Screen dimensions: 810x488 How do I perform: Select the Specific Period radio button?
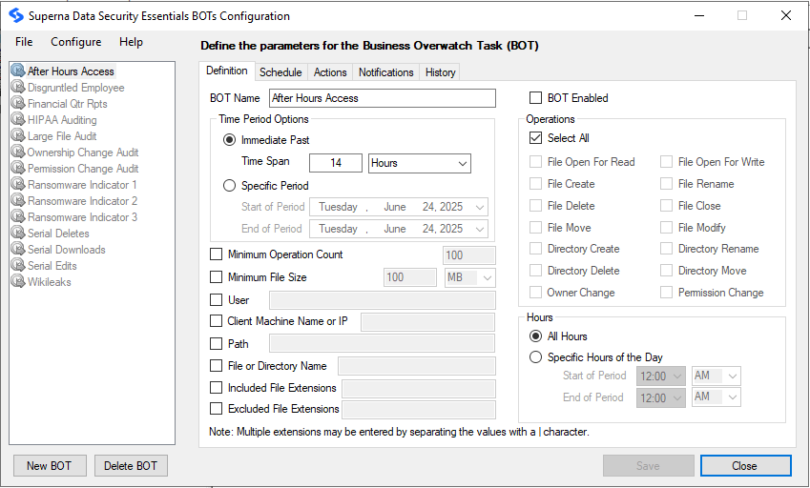click(229, 186)
